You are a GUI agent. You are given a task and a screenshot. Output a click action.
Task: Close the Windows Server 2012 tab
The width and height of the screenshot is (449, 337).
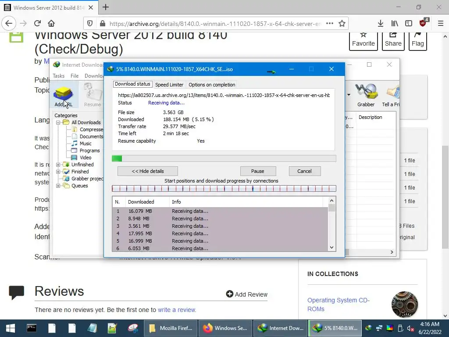pyautogui.click(x=91, y=7)
